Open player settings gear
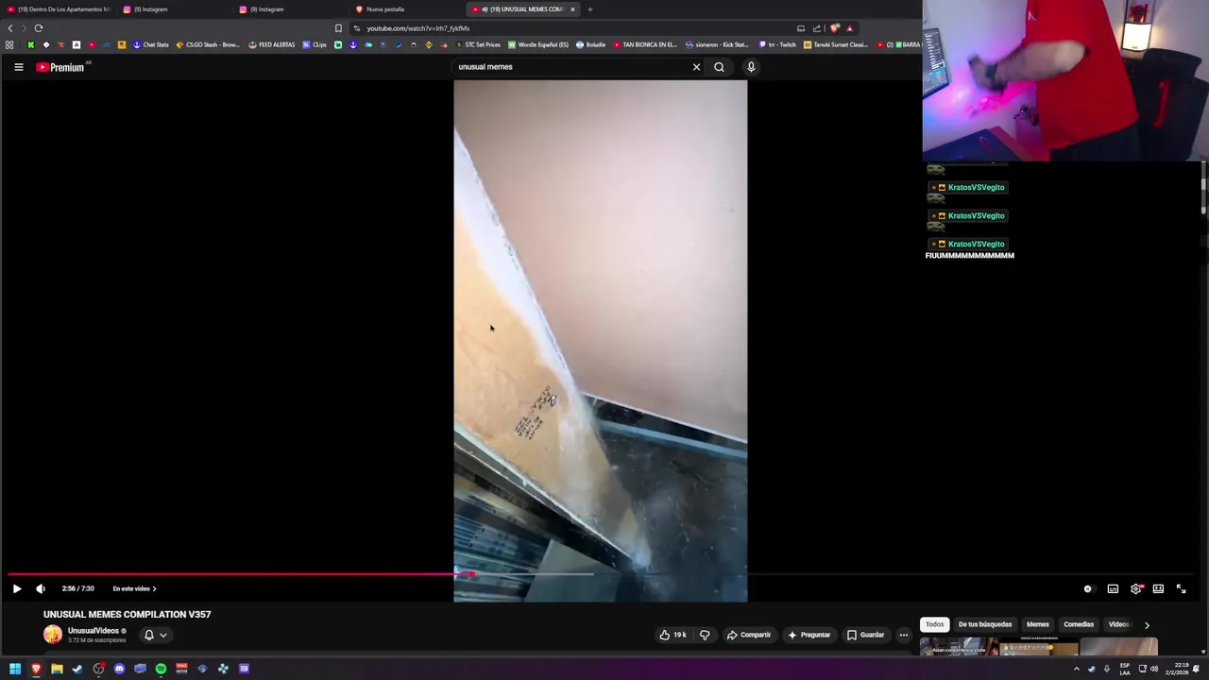The height and width of the screenshot is (680, 1209). [1136, 588]
